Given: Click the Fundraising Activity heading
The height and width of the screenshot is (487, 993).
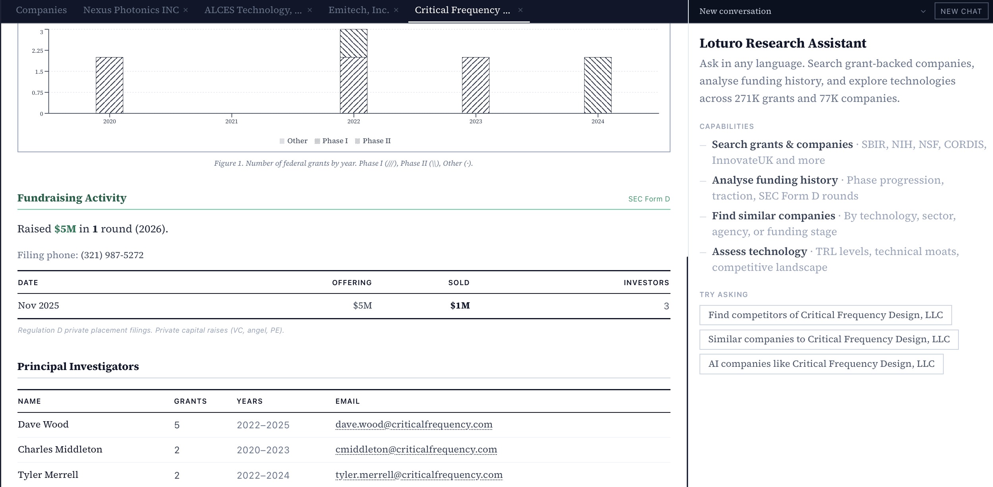Looking at the screenshot, I should [x=72, y=198].
